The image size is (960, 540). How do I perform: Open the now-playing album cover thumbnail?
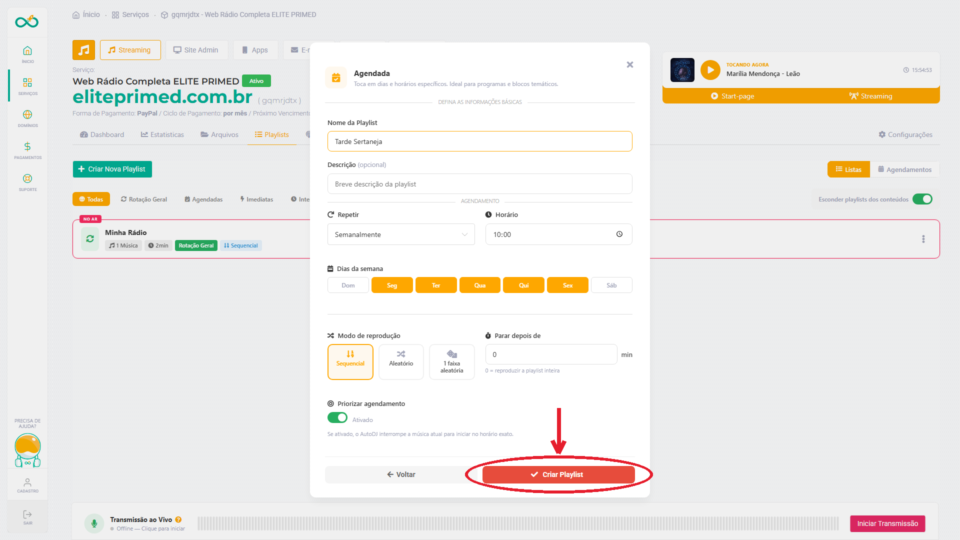[682, 70]
